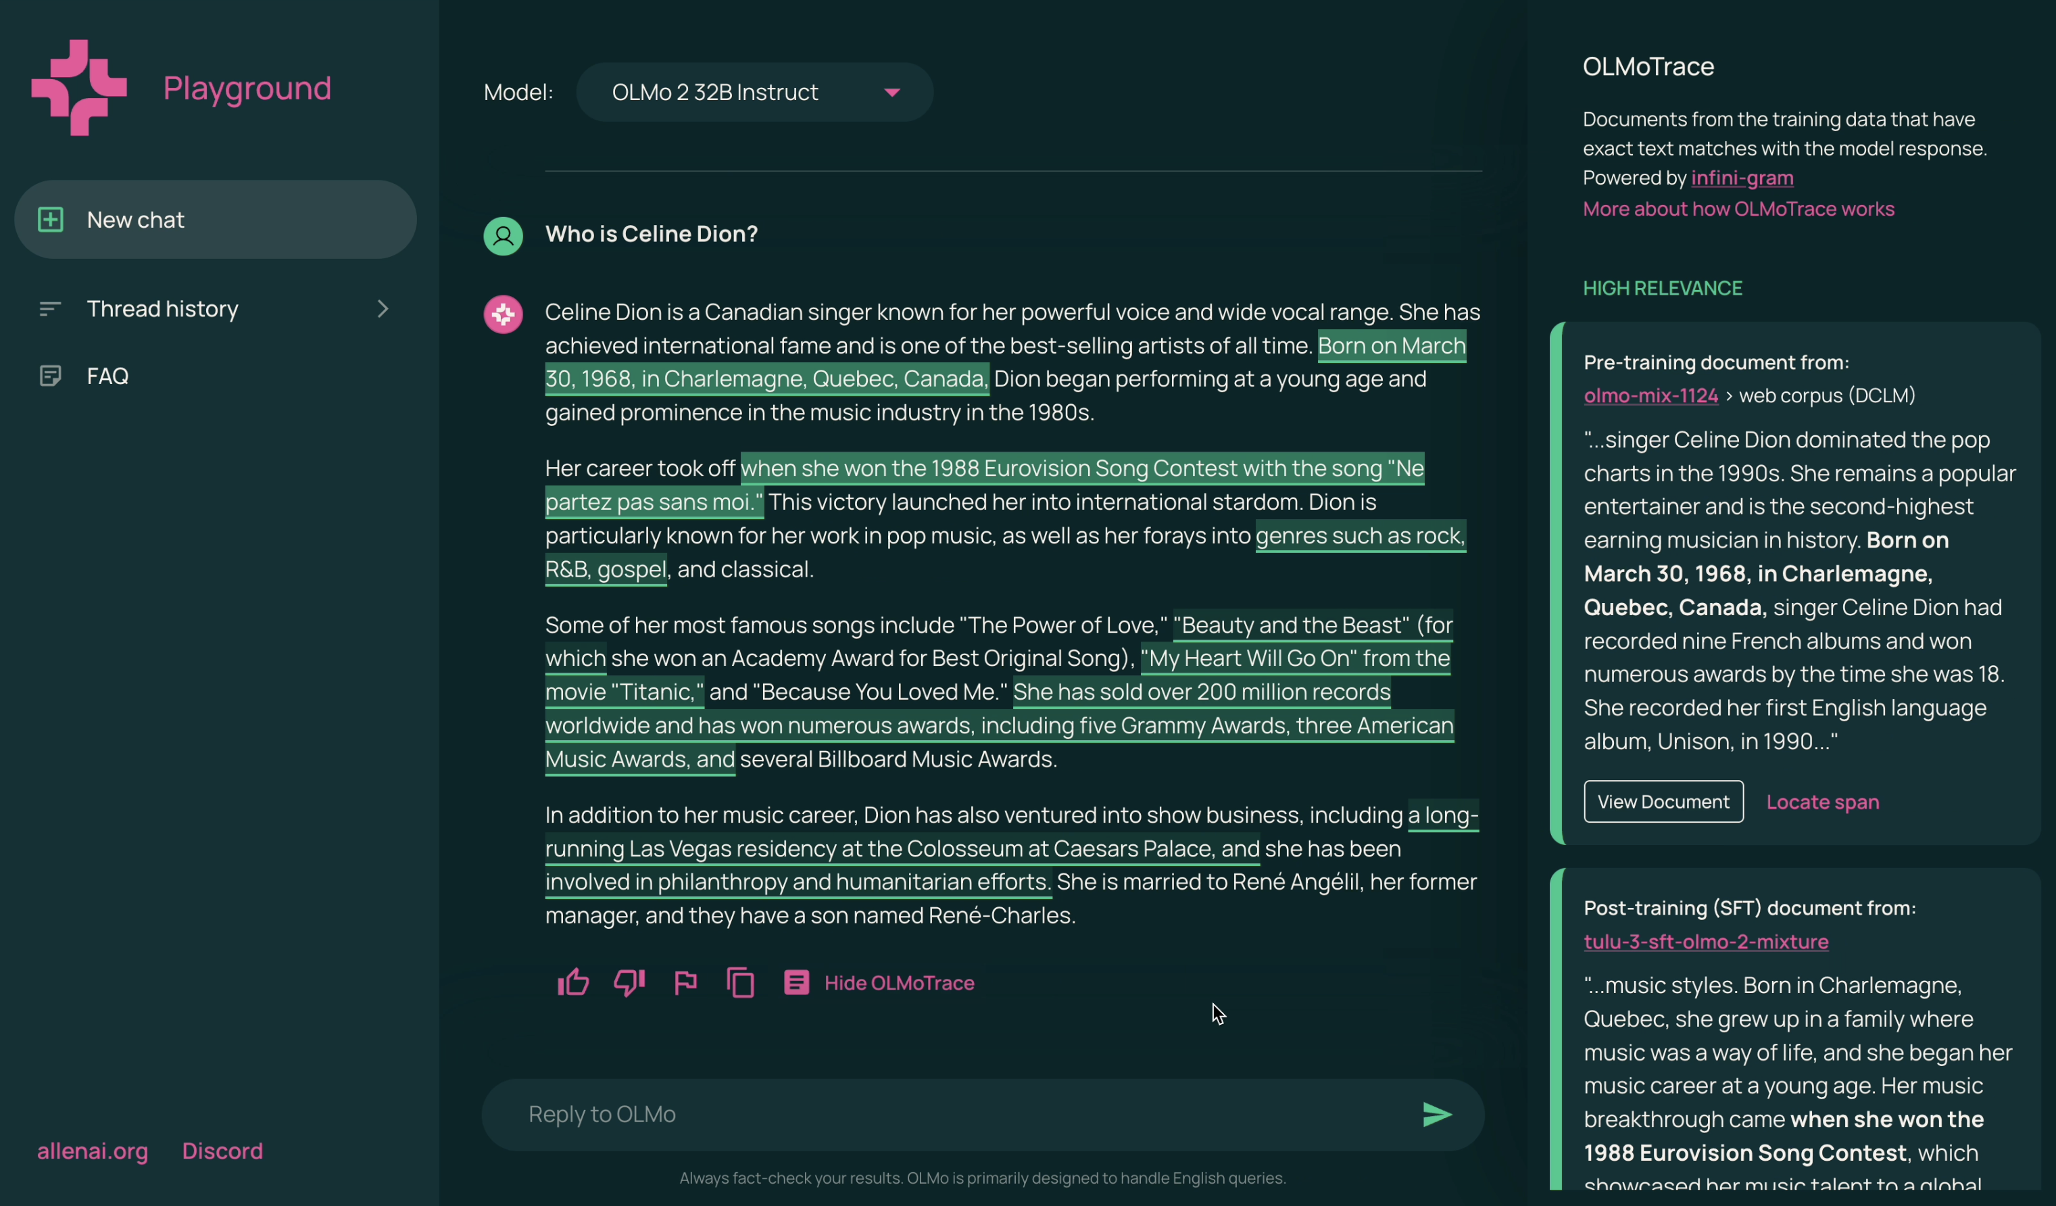The width and height of the screenshot is (2056, 1206).
Task: Click highlighted span 'involved in philanthropy and humanitarian efforts'
Action: 798,882
